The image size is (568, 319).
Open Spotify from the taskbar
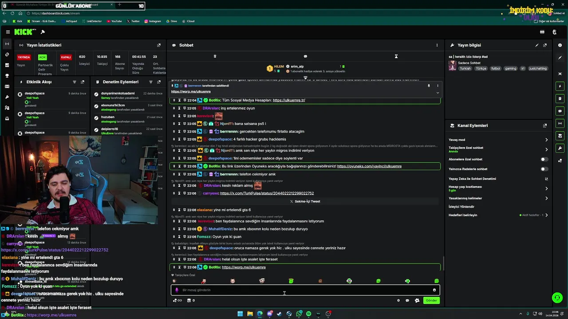pos(308,314)
